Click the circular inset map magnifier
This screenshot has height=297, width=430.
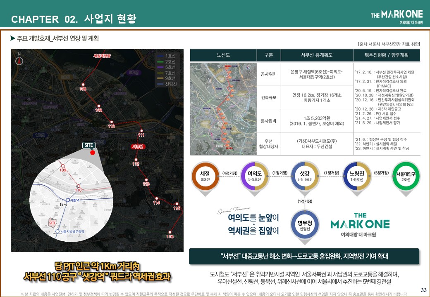coord(71,200)
